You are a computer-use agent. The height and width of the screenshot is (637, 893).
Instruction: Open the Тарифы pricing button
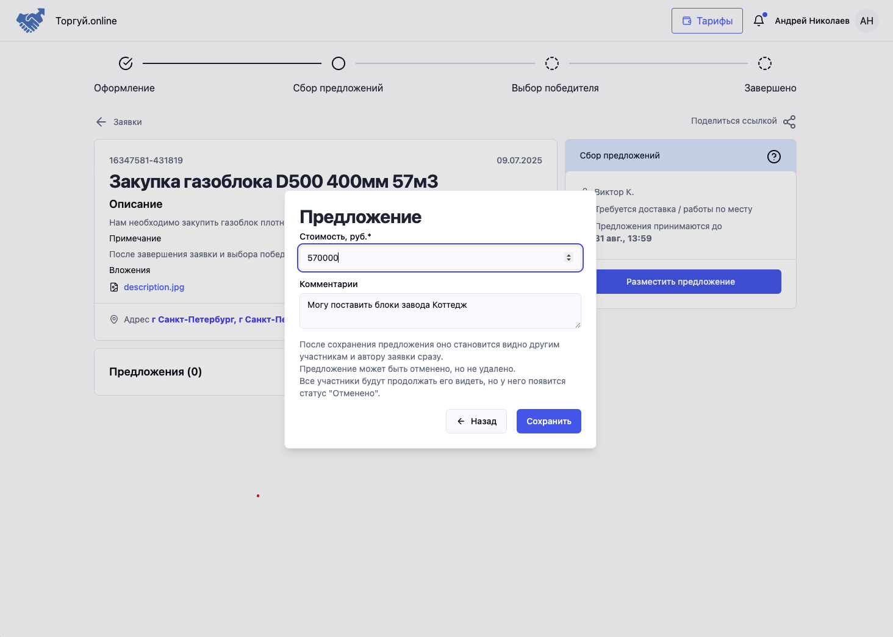click(x=707, y=21)
